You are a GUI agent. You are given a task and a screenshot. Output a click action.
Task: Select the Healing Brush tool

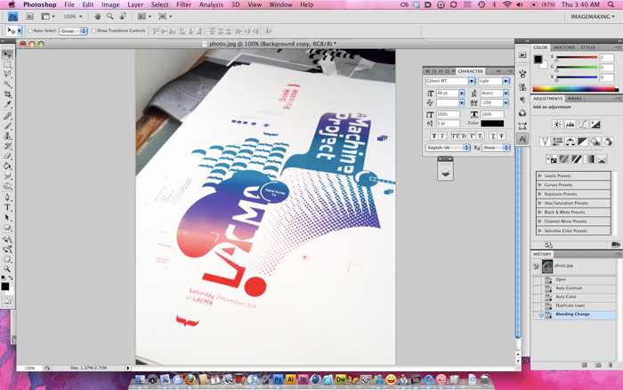coord(7,116)
